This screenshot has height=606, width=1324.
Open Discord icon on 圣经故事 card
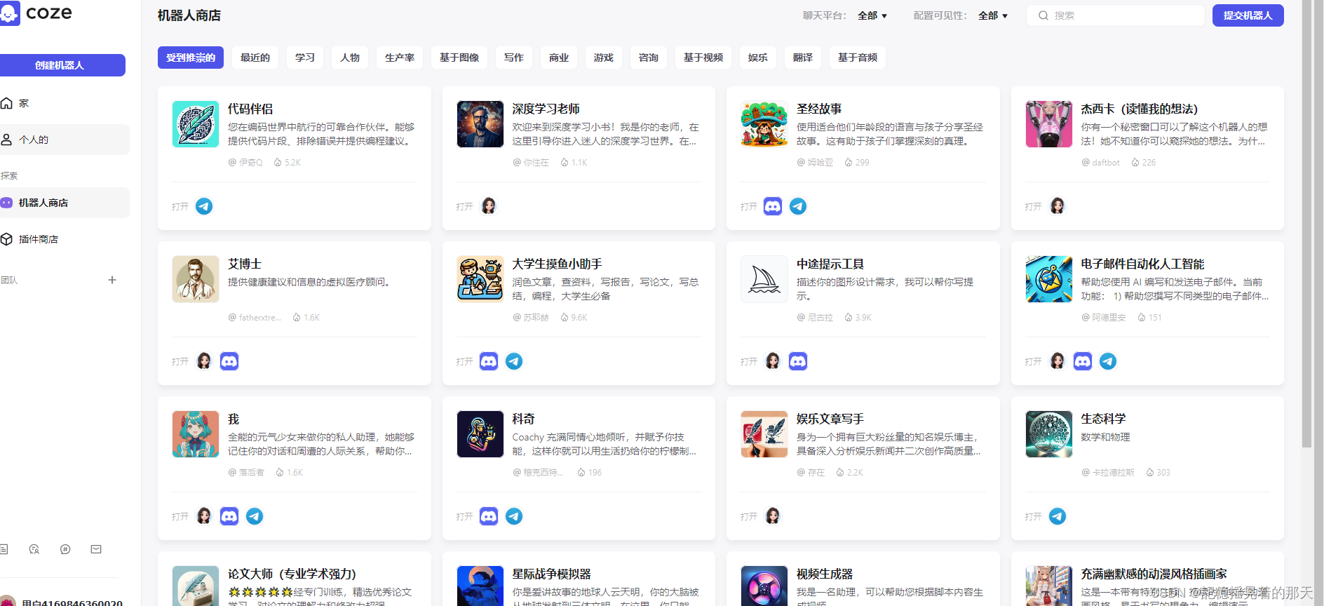(773, 206)
